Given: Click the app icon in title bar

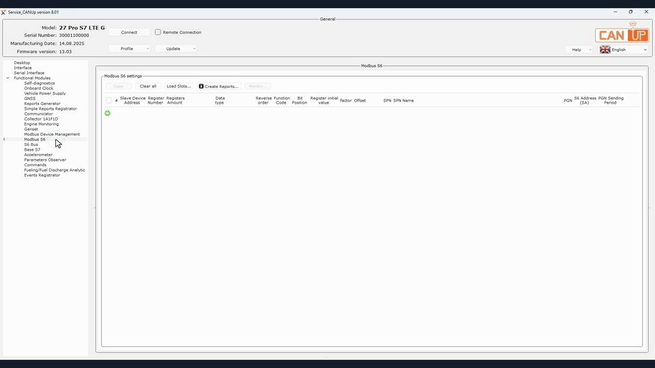Looking at the screenshot, I should [4, 12].
